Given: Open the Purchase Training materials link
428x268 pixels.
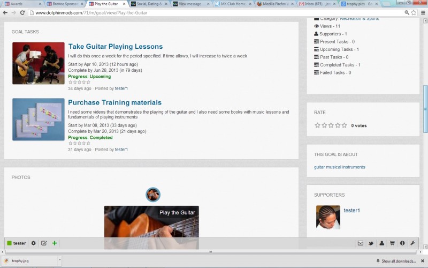Looking at the screenshot, I should pos(115,102).
